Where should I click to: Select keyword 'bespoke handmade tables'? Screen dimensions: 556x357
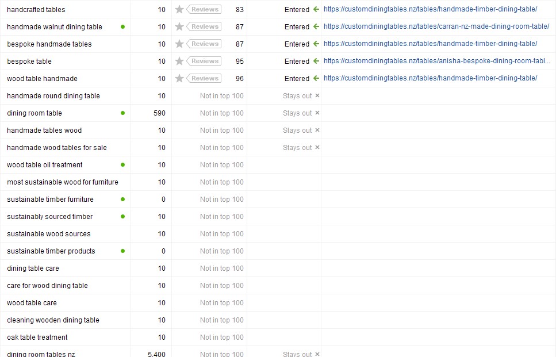pos(49,44)
